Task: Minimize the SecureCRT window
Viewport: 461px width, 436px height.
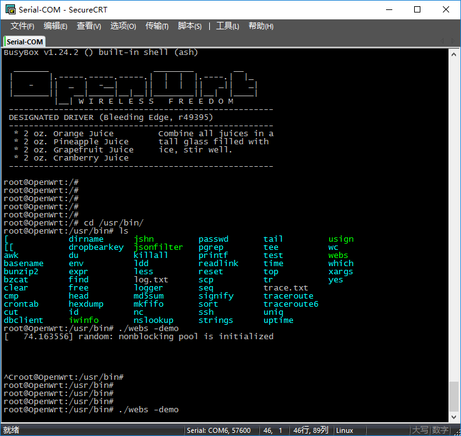Action: tap(389, 10)
